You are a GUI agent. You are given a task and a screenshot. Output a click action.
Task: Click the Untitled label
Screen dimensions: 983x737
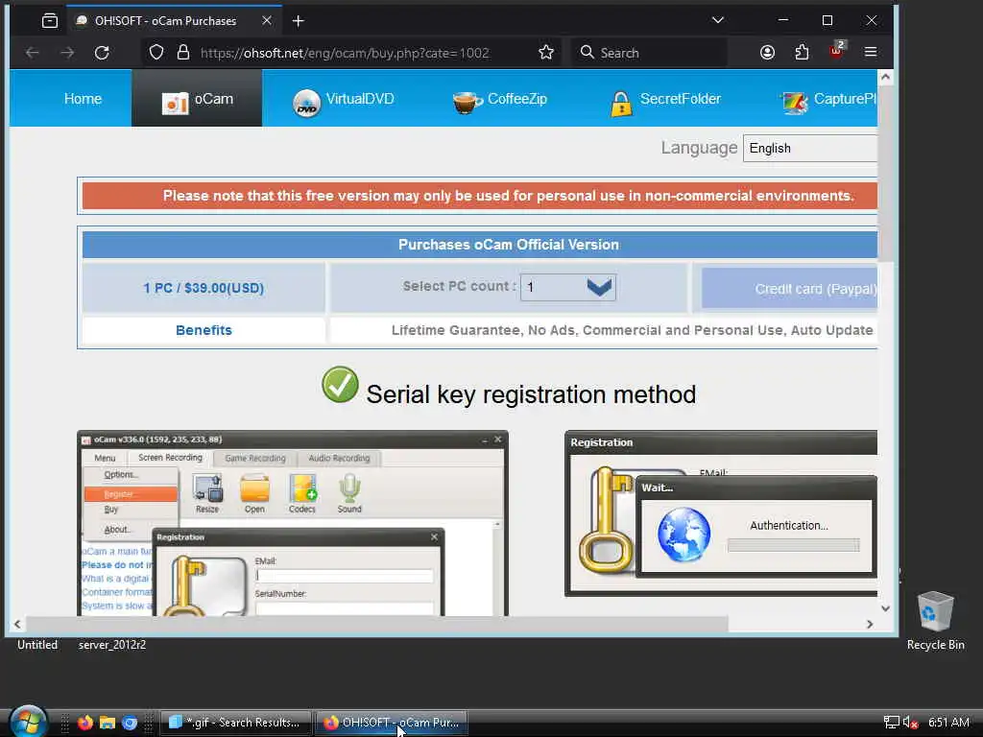click(37, 645)
